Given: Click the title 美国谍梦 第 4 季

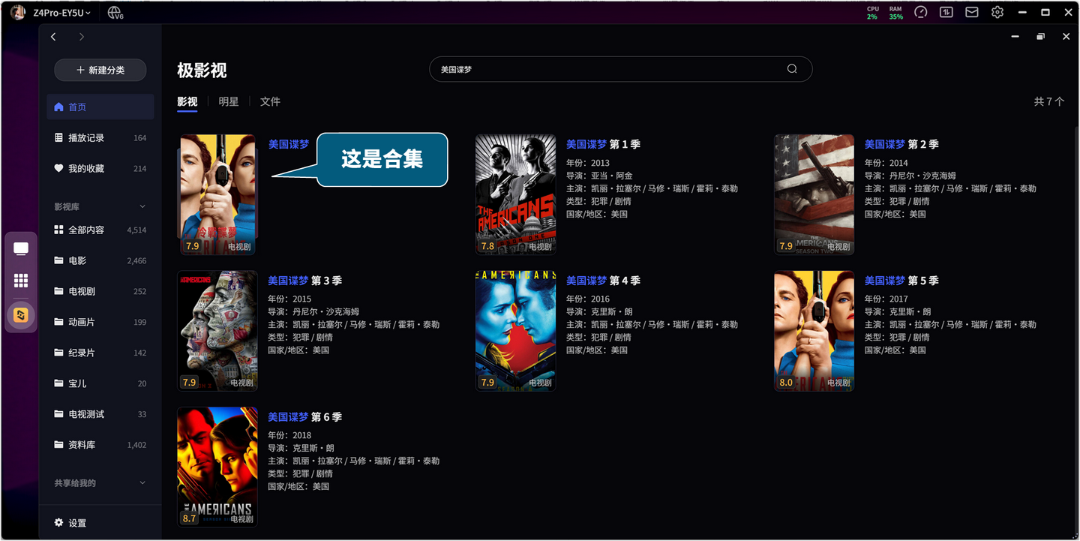Looking at the screenshot, I should pyautogui.click(x=603, y=281).
